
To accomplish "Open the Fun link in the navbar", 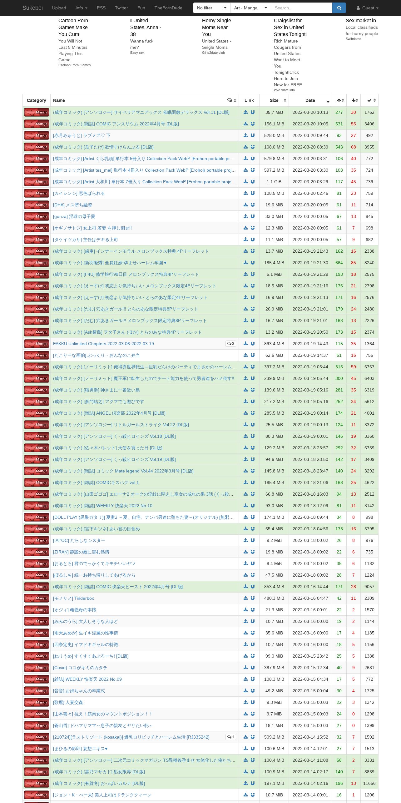I will pos(141,8).
